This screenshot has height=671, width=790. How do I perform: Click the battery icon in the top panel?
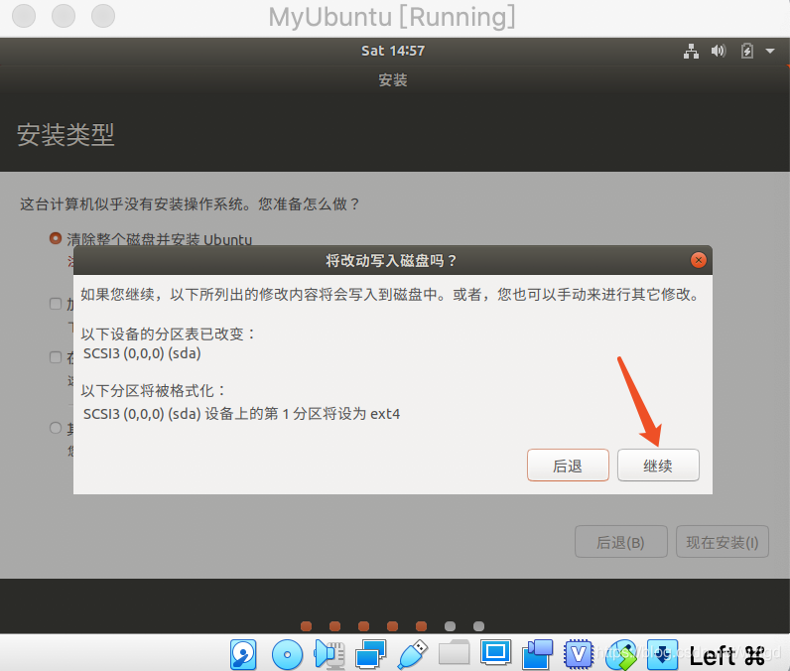747,51
